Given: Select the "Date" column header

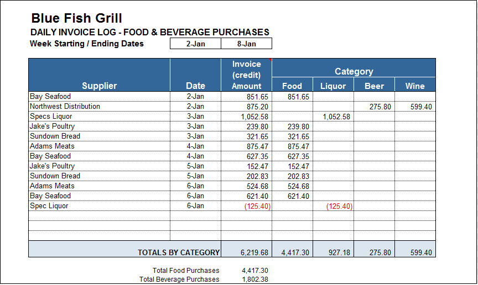Looking at the screenshot, I should point(195,86).
